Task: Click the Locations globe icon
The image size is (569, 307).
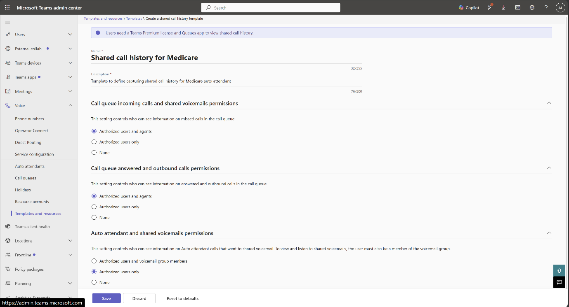Action: coord(8,241)
